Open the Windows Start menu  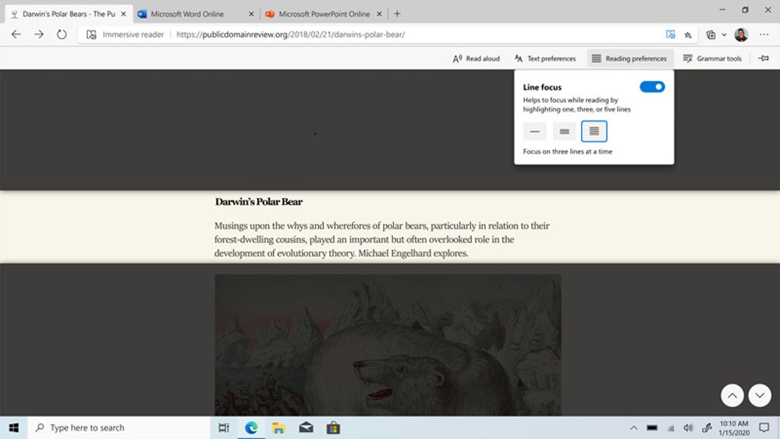click(x=14, y=428)
